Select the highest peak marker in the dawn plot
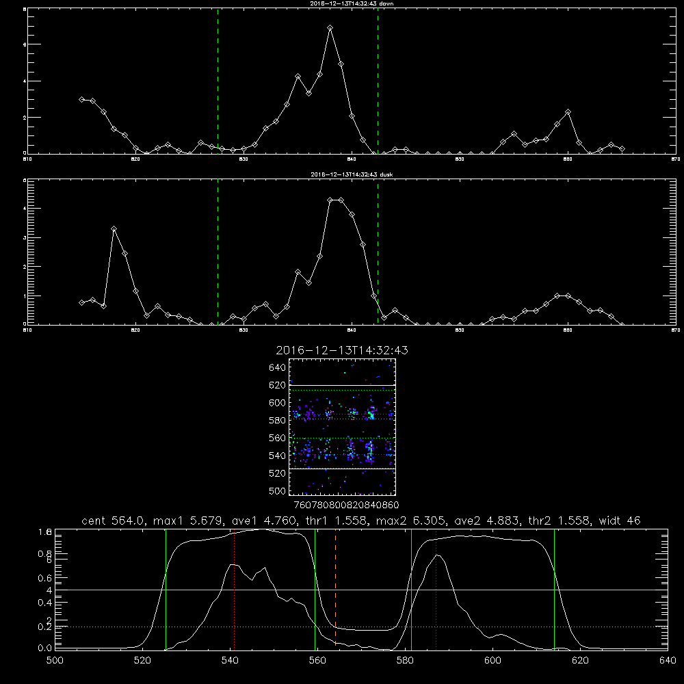Viewport: 684px width, 684px height. pyautogui.click(x=330, y=28)
